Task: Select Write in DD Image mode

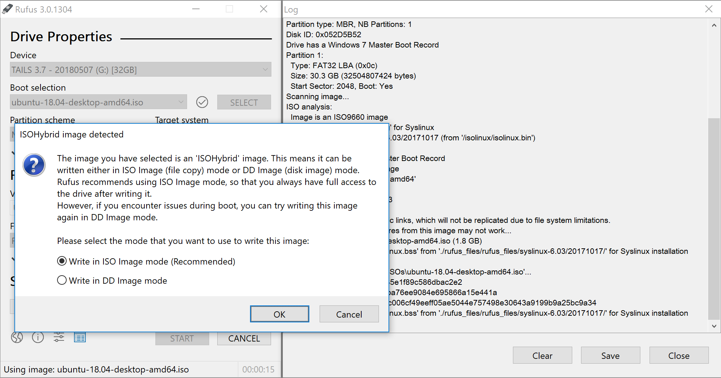Action: point(62,280)
